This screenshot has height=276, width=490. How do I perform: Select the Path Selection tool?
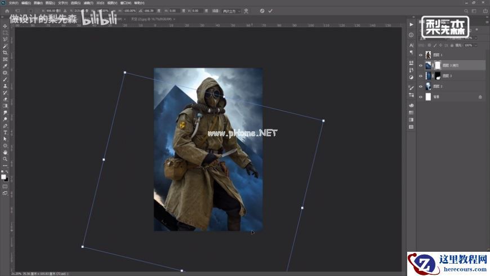coord(5,139)
